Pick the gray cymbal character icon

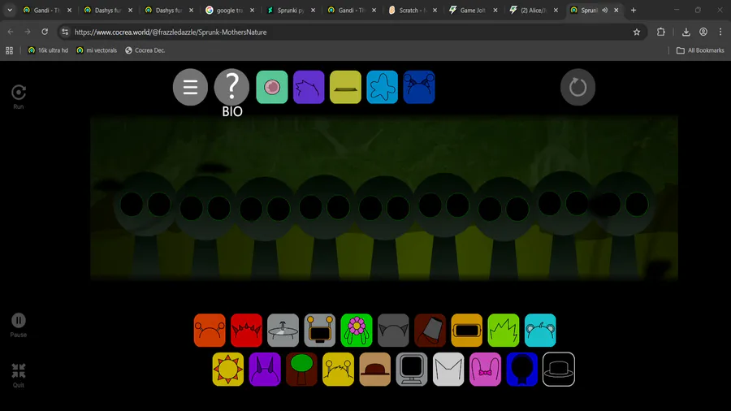pyautogui.click(x=283, y=331)
